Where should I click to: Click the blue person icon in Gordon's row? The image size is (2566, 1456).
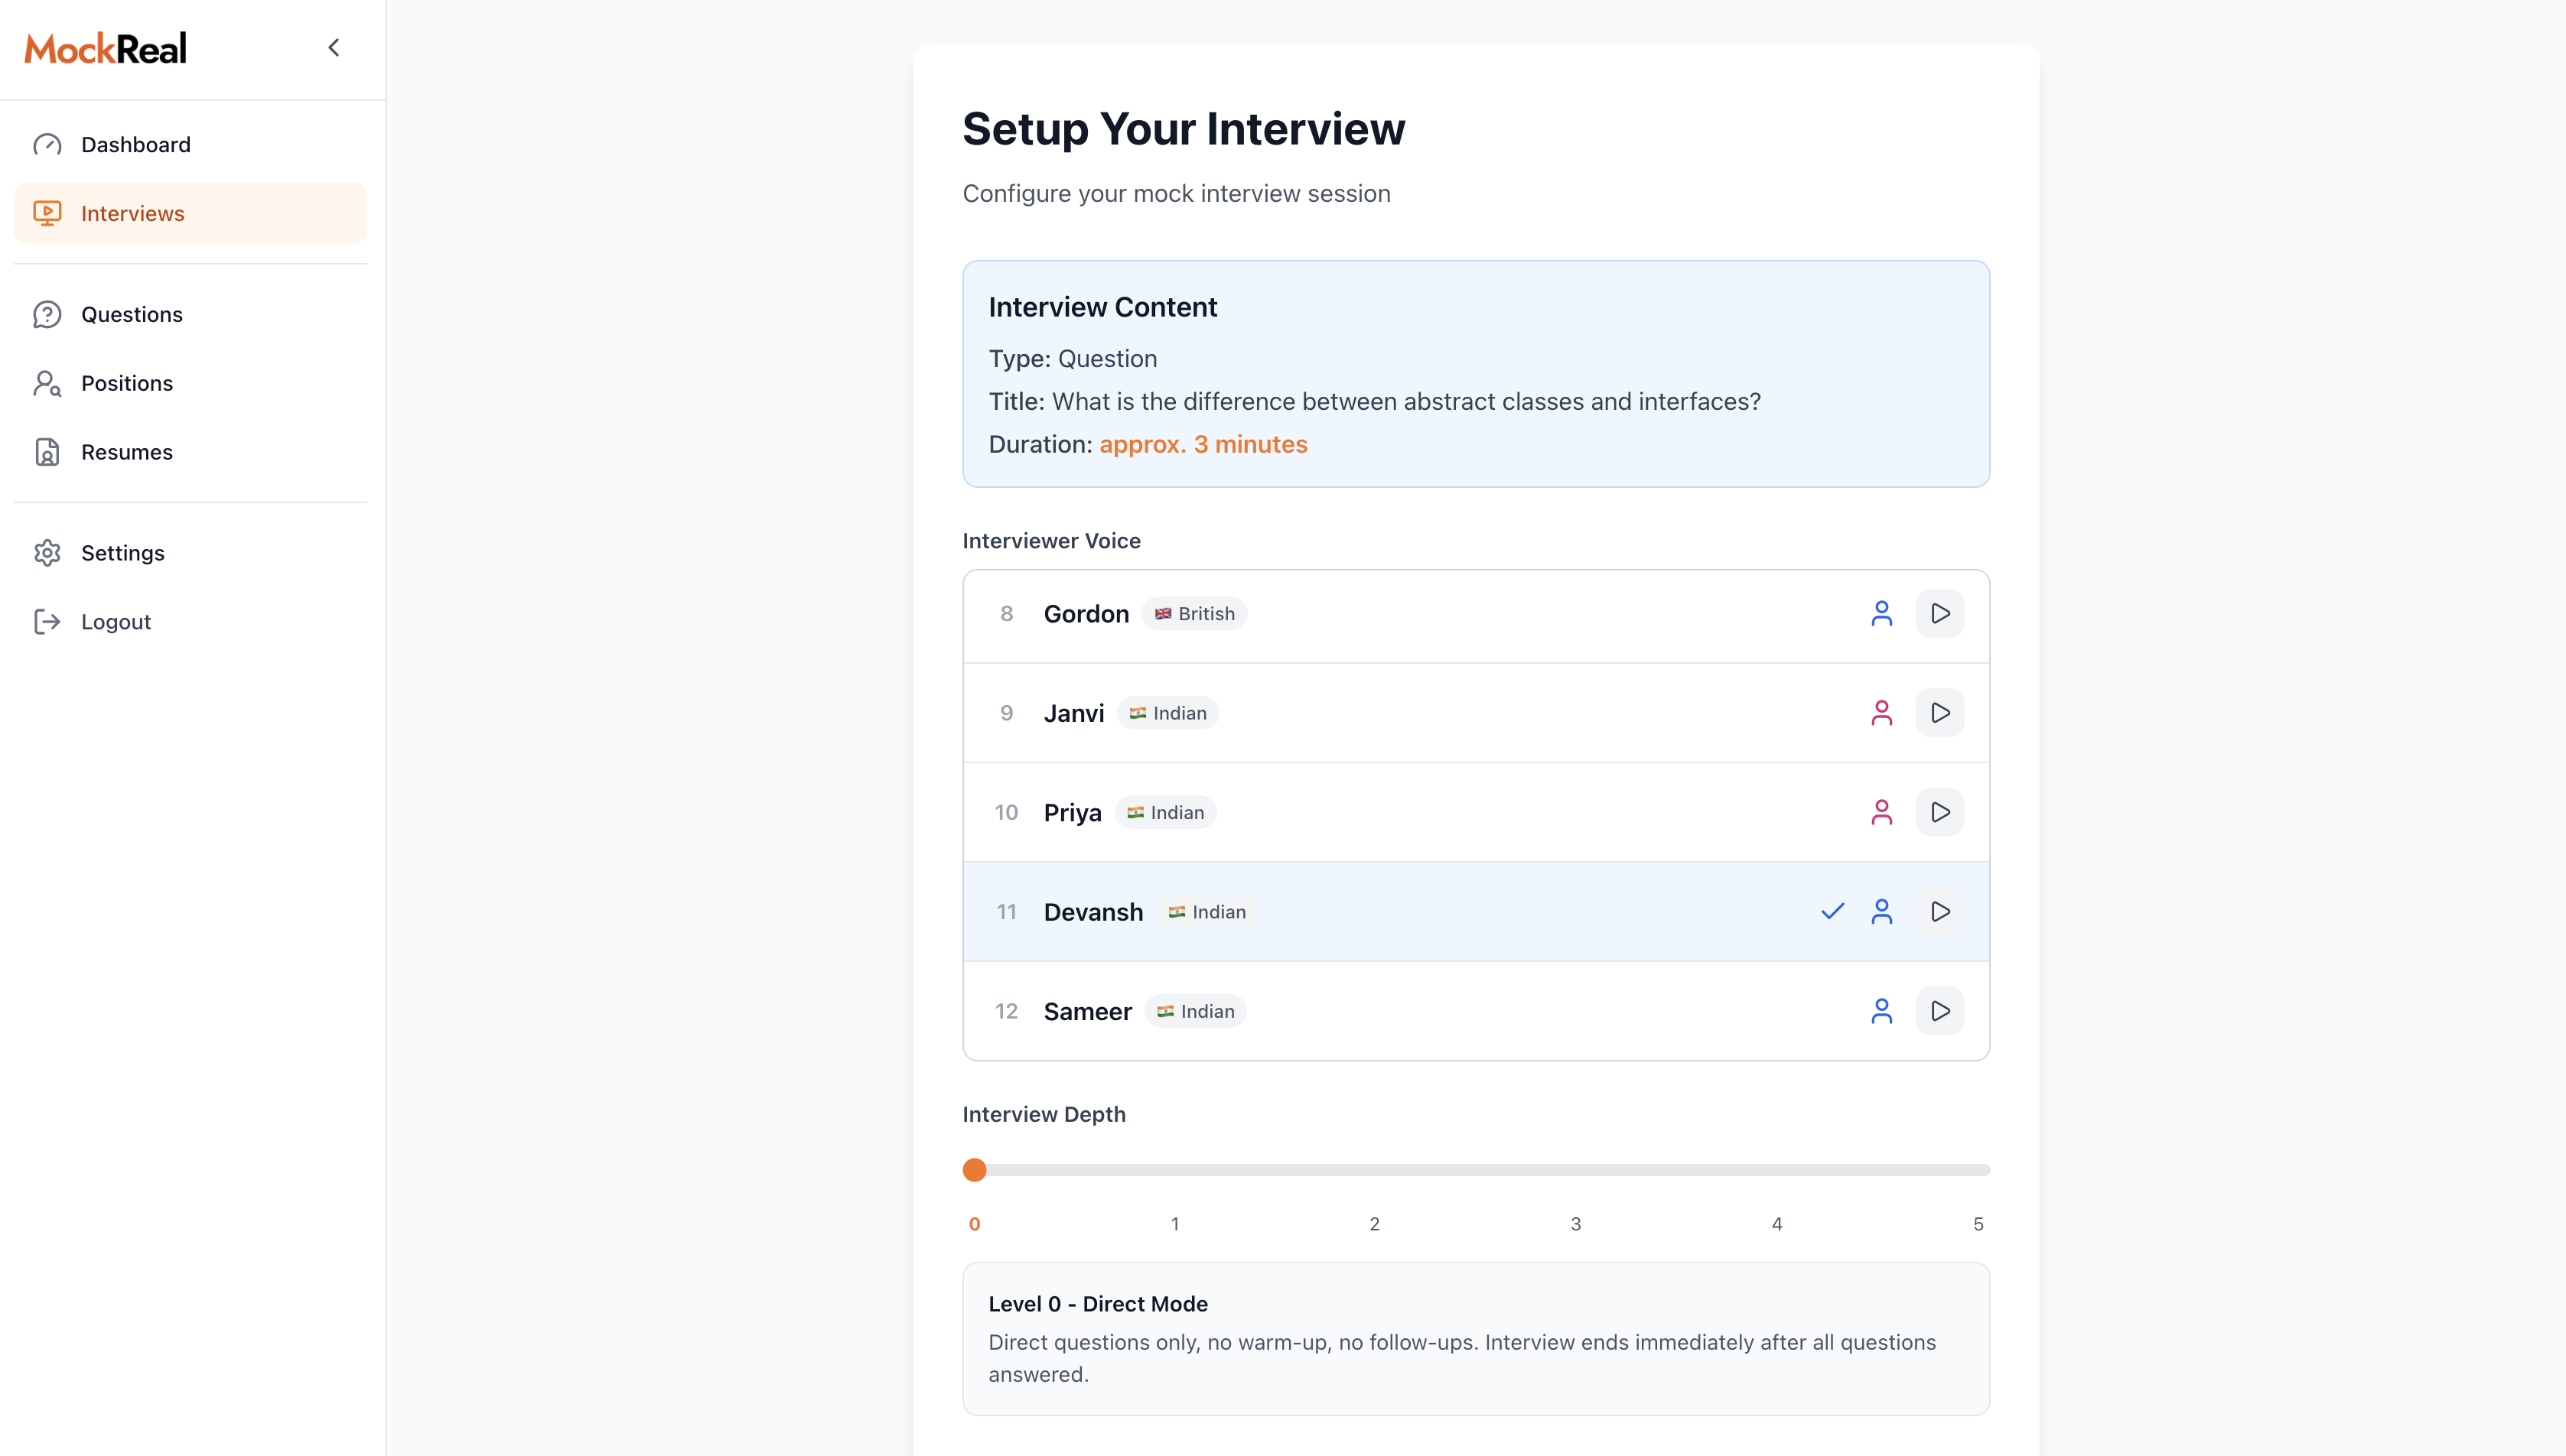1881,613
